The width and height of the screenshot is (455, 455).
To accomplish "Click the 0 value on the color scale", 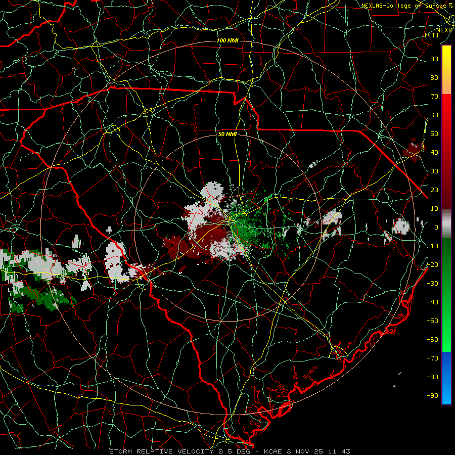I will pos(436,227).
